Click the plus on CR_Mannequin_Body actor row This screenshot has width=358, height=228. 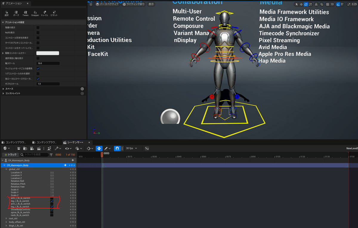pyautogui.click(x=72, y=160)
